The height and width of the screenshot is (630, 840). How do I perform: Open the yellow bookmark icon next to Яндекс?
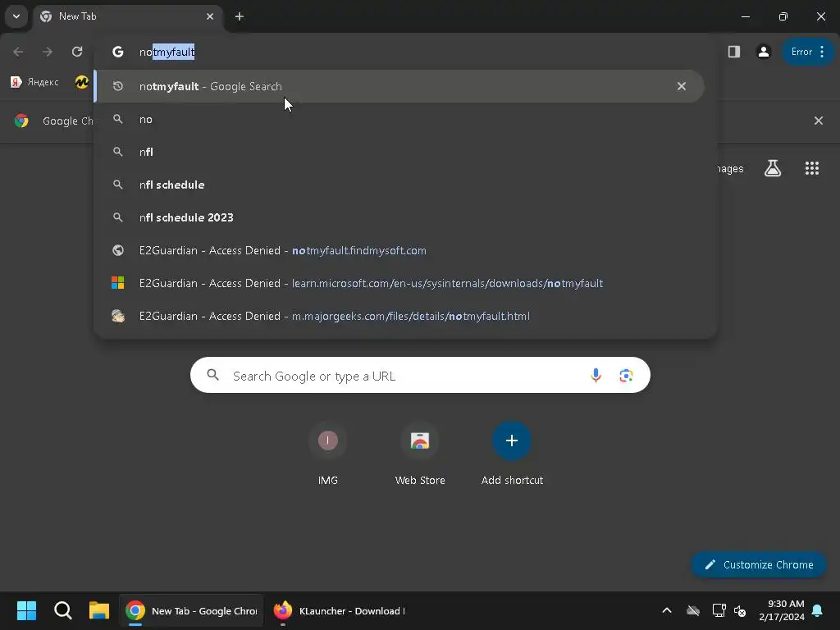81,82
